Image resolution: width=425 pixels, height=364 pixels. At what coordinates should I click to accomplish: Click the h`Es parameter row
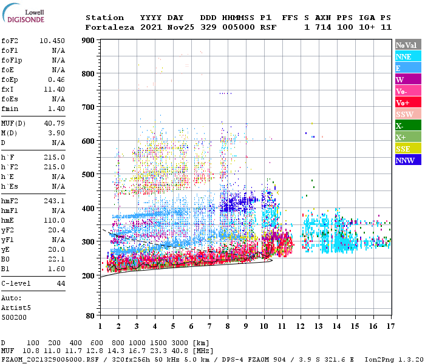[33, 187]
